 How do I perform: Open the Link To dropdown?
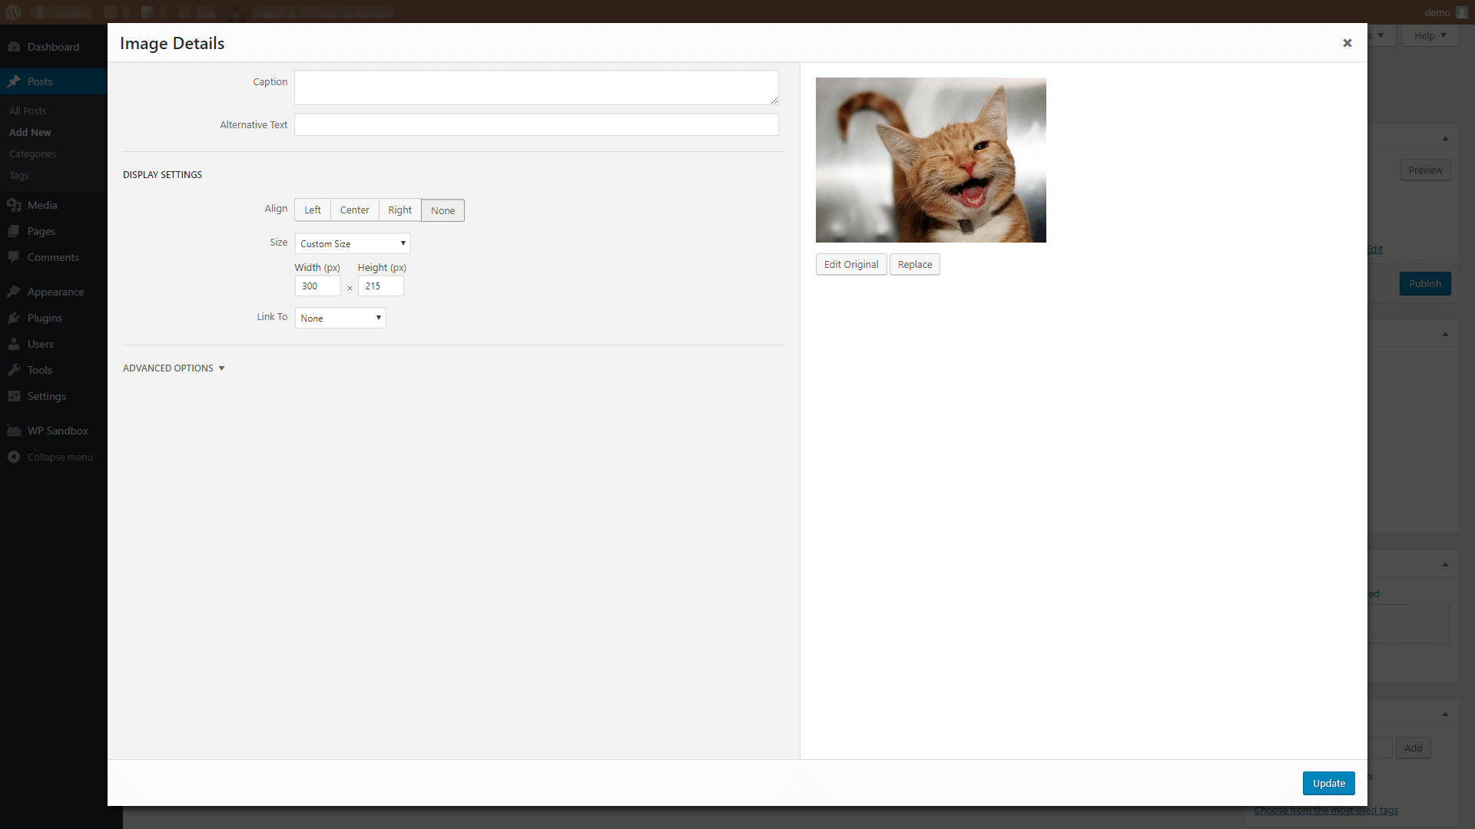pyautogui.click(x=340, y=318)
